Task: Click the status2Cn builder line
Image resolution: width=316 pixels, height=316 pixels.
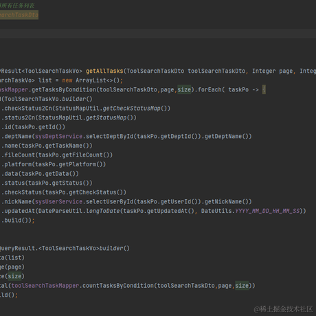Action: pos(69,117)
